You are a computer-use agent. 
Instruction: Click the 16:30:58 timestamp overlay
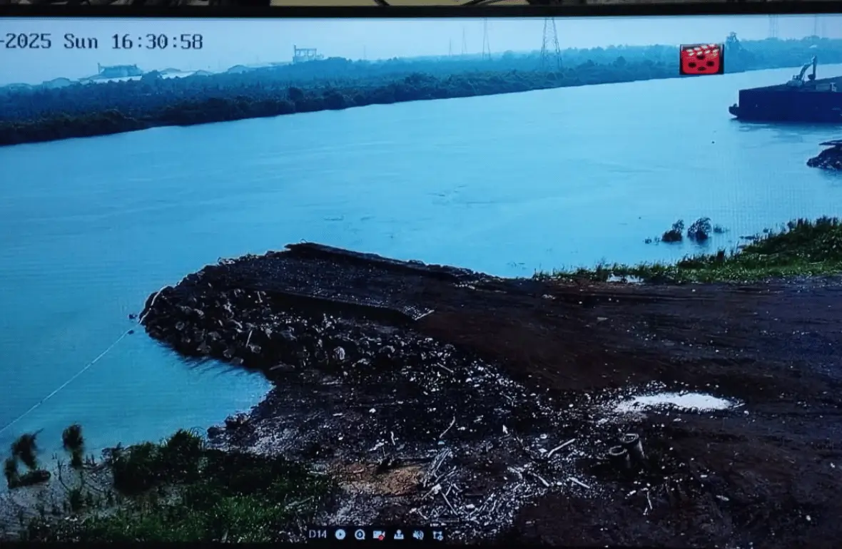[x=157, y=41]
